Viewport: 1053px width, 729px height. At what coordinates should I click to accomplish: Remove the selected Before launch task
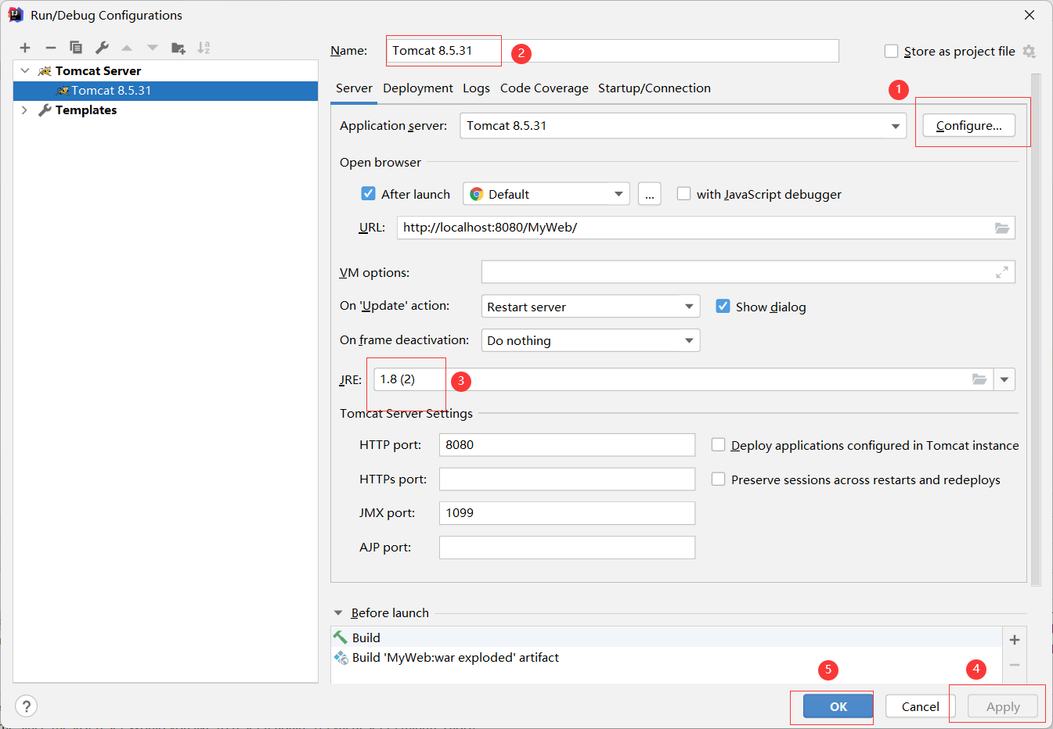click(x=1015, y=665)
